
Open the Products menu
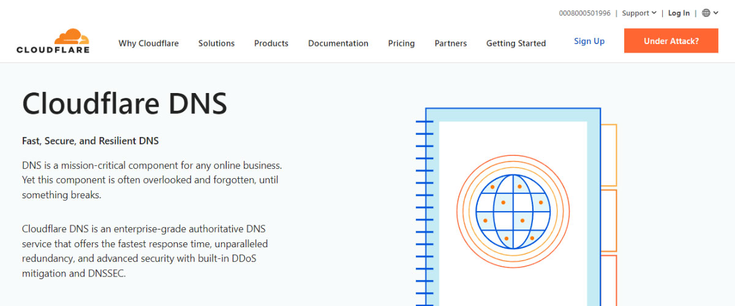coord(271,43)
